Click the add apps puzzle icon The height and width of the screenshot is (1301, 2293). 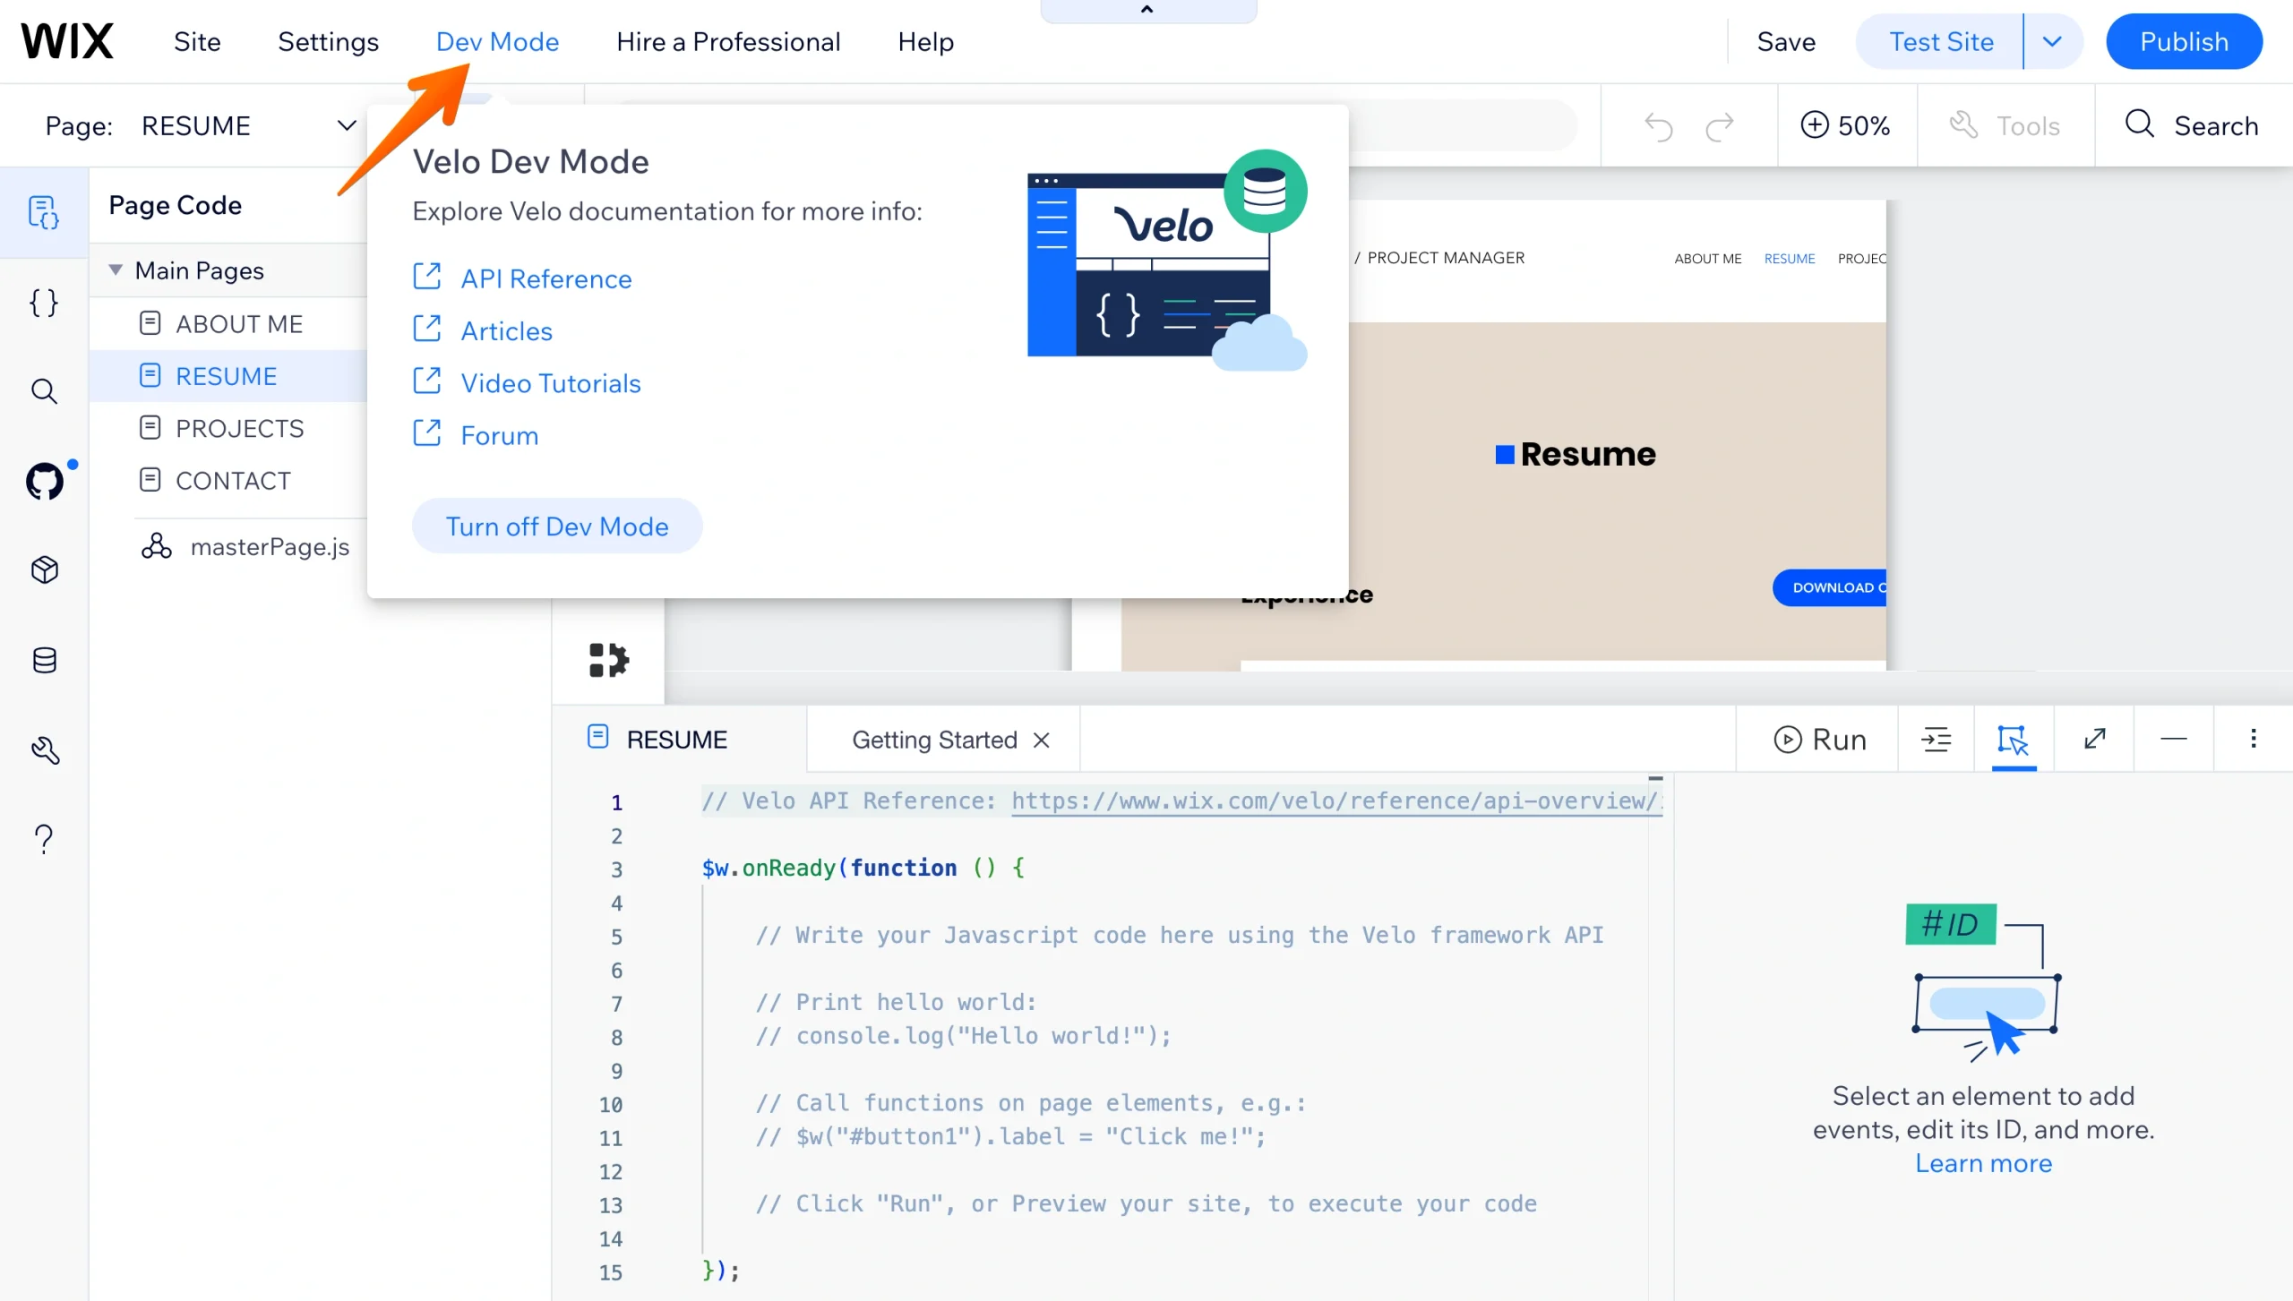pos(609,661)
